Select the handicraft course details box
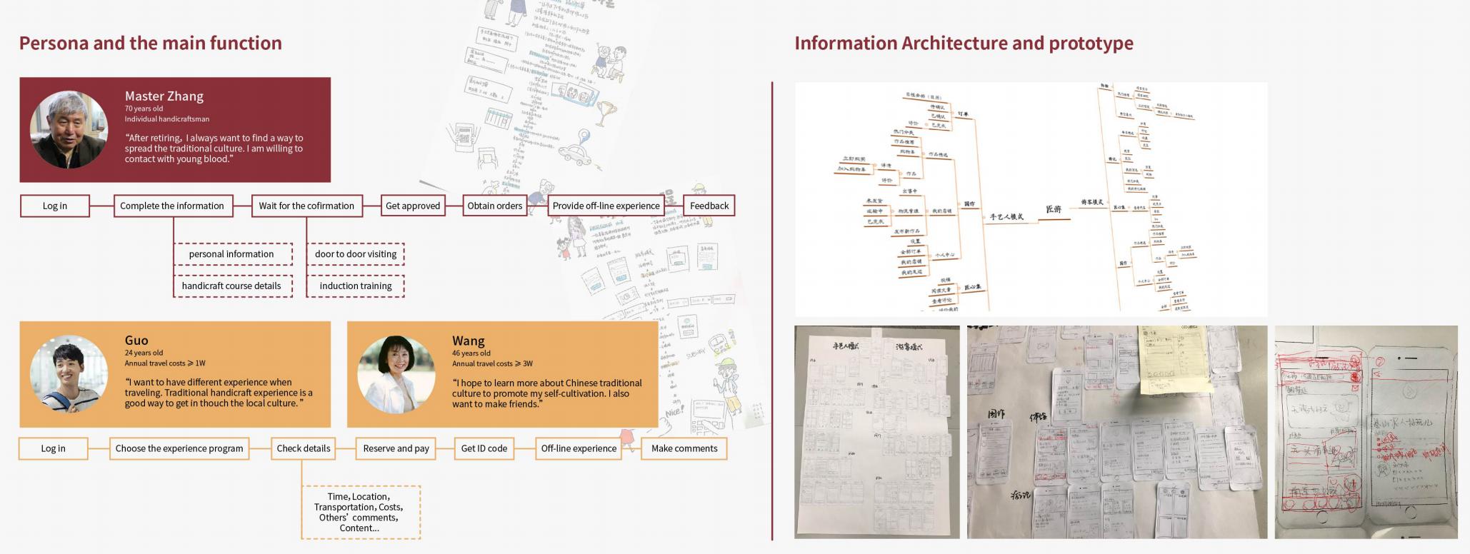Viewport: 1470px width, 554px height. [x=231, y=286]
